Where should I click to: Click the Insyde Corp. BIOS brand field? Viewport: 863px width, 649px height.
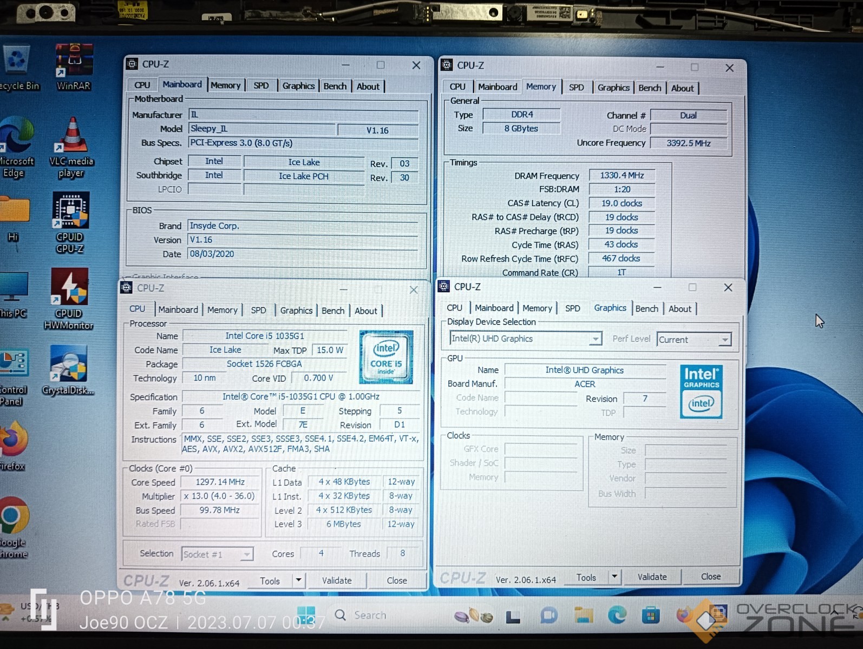pyautogui.click(x=303, y=226)
